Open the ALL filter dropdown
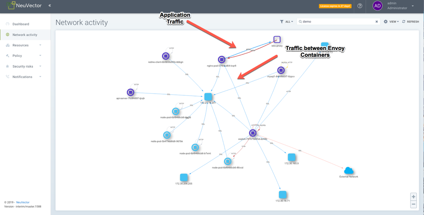This screenshot has width=424, height=215. pos(287,22)
